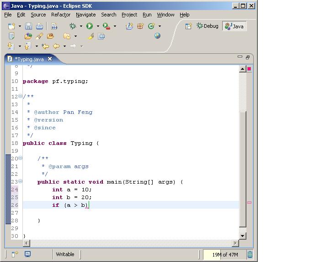
Task: Click the paintbrush toolbar icon
Action: [39, 36]
